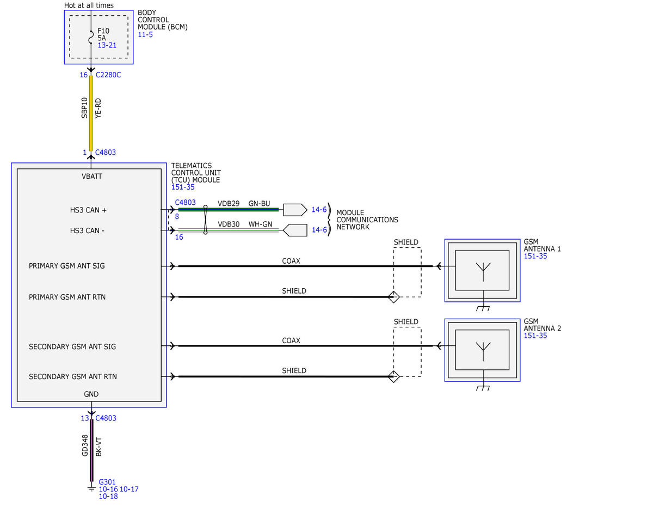Open the G301 ground link

click(x=107, y=482)
